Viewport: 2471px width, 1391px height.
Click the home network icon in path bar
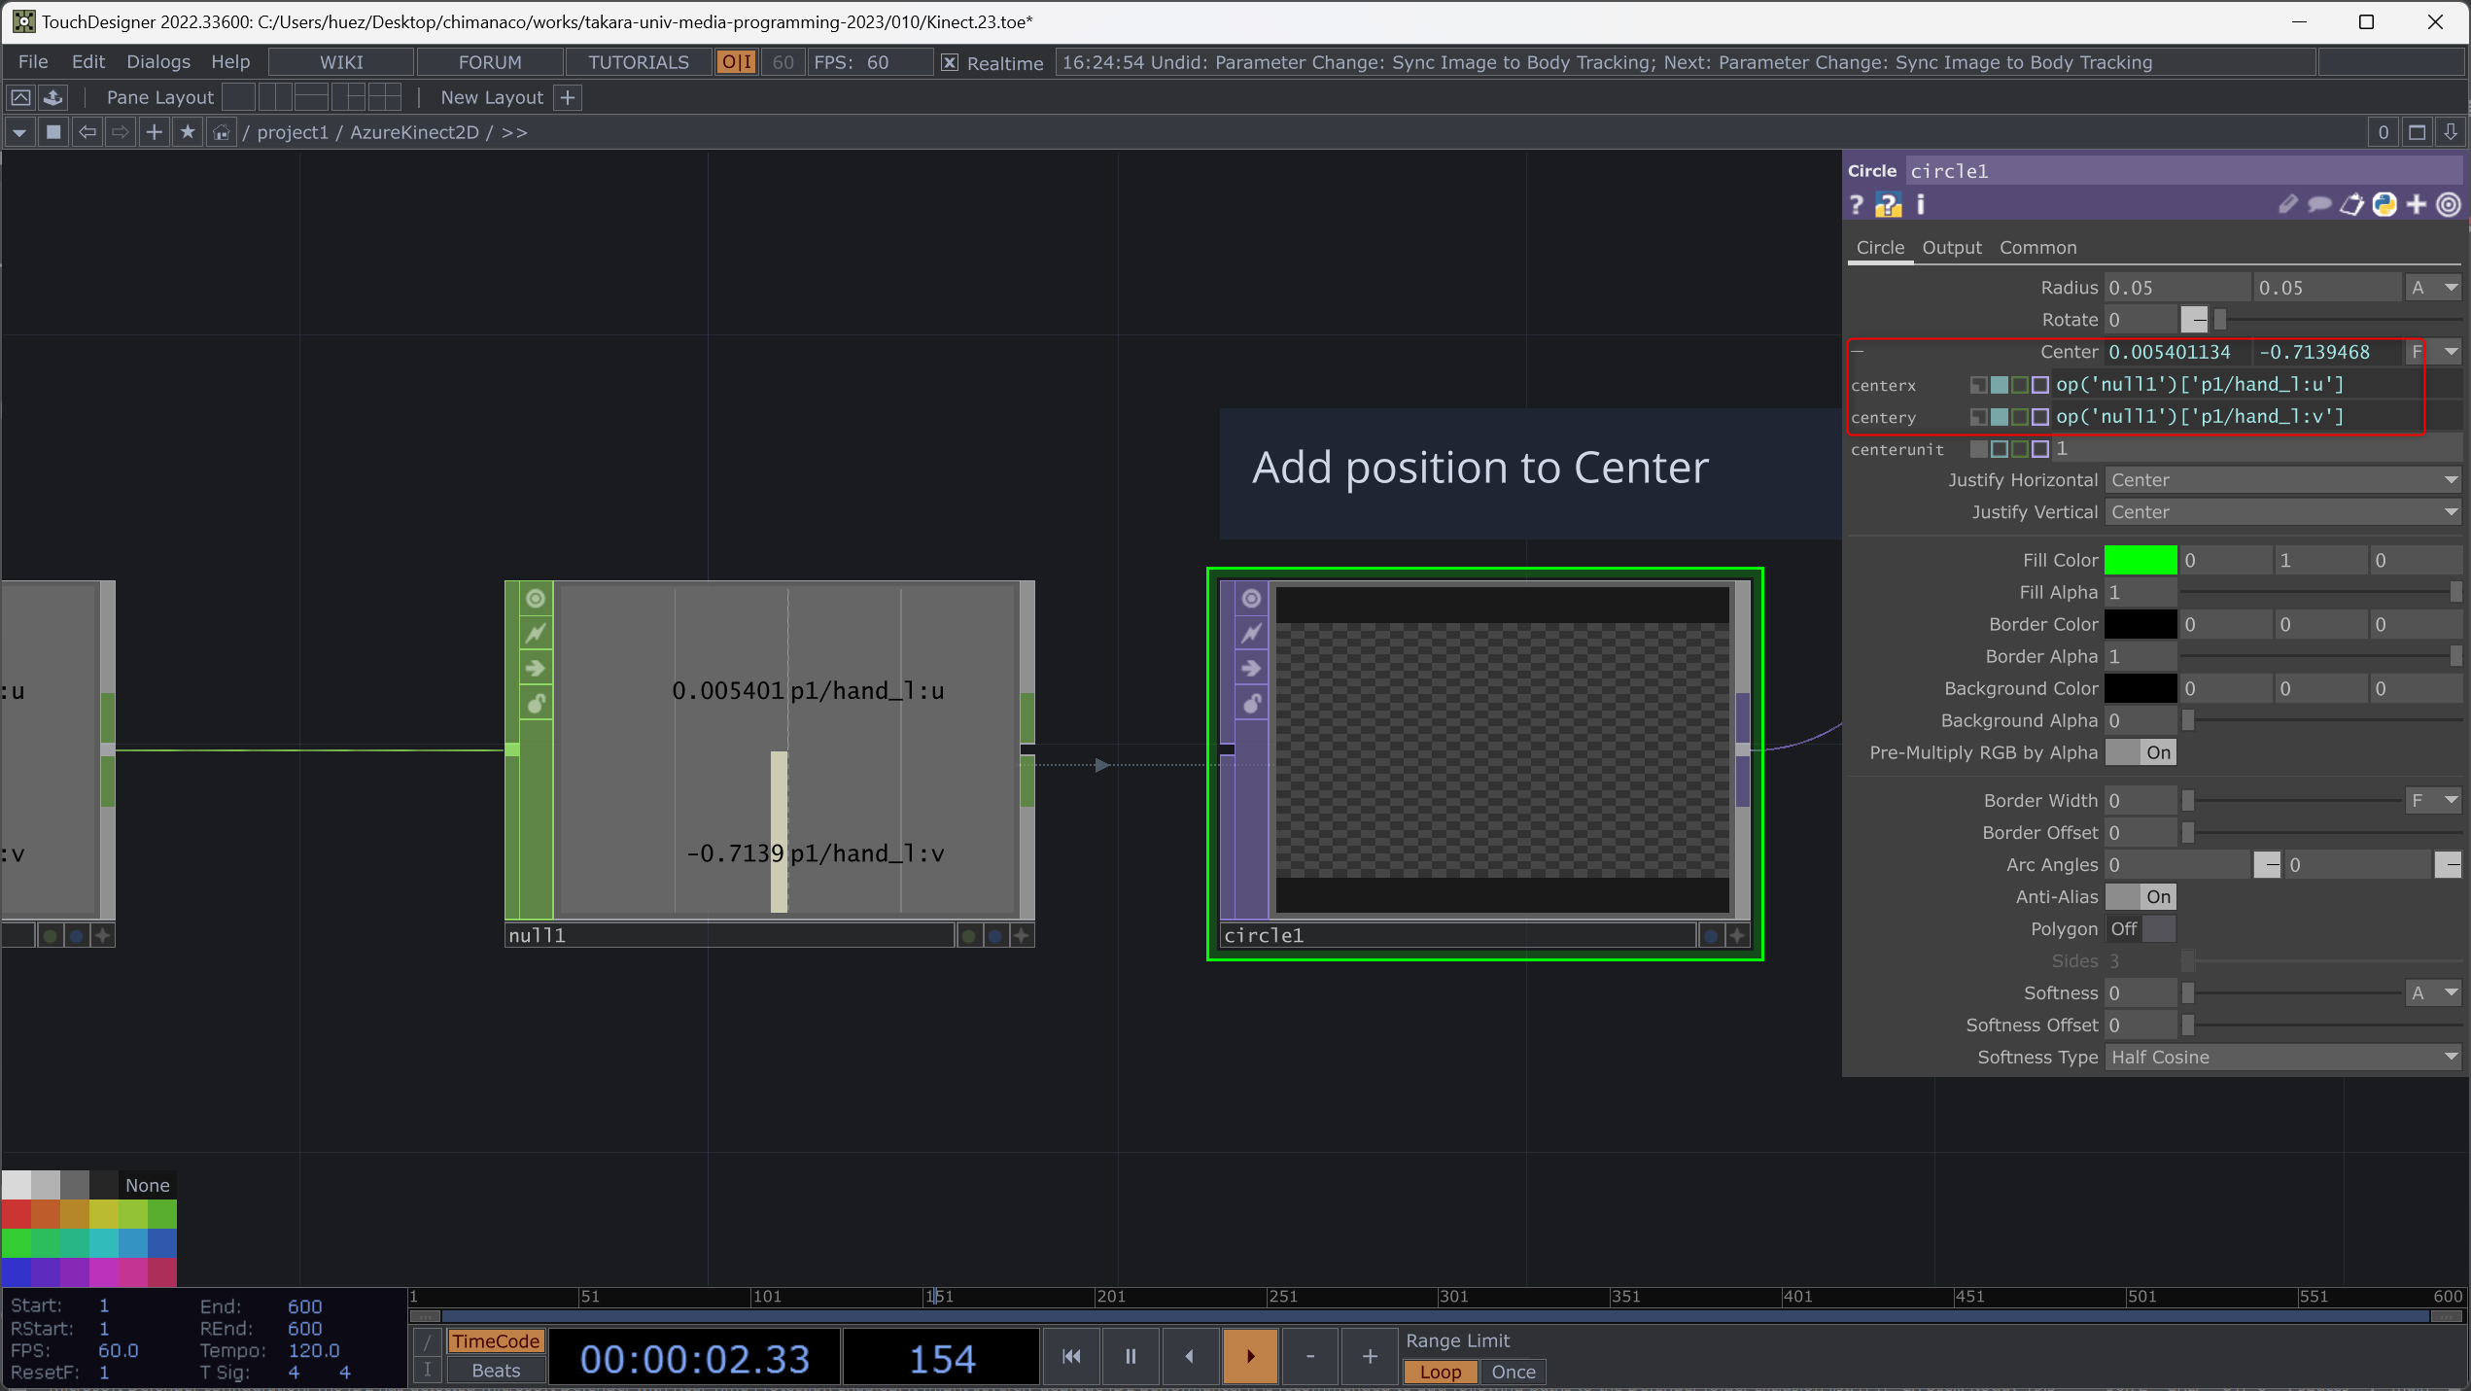coord(222,132)
